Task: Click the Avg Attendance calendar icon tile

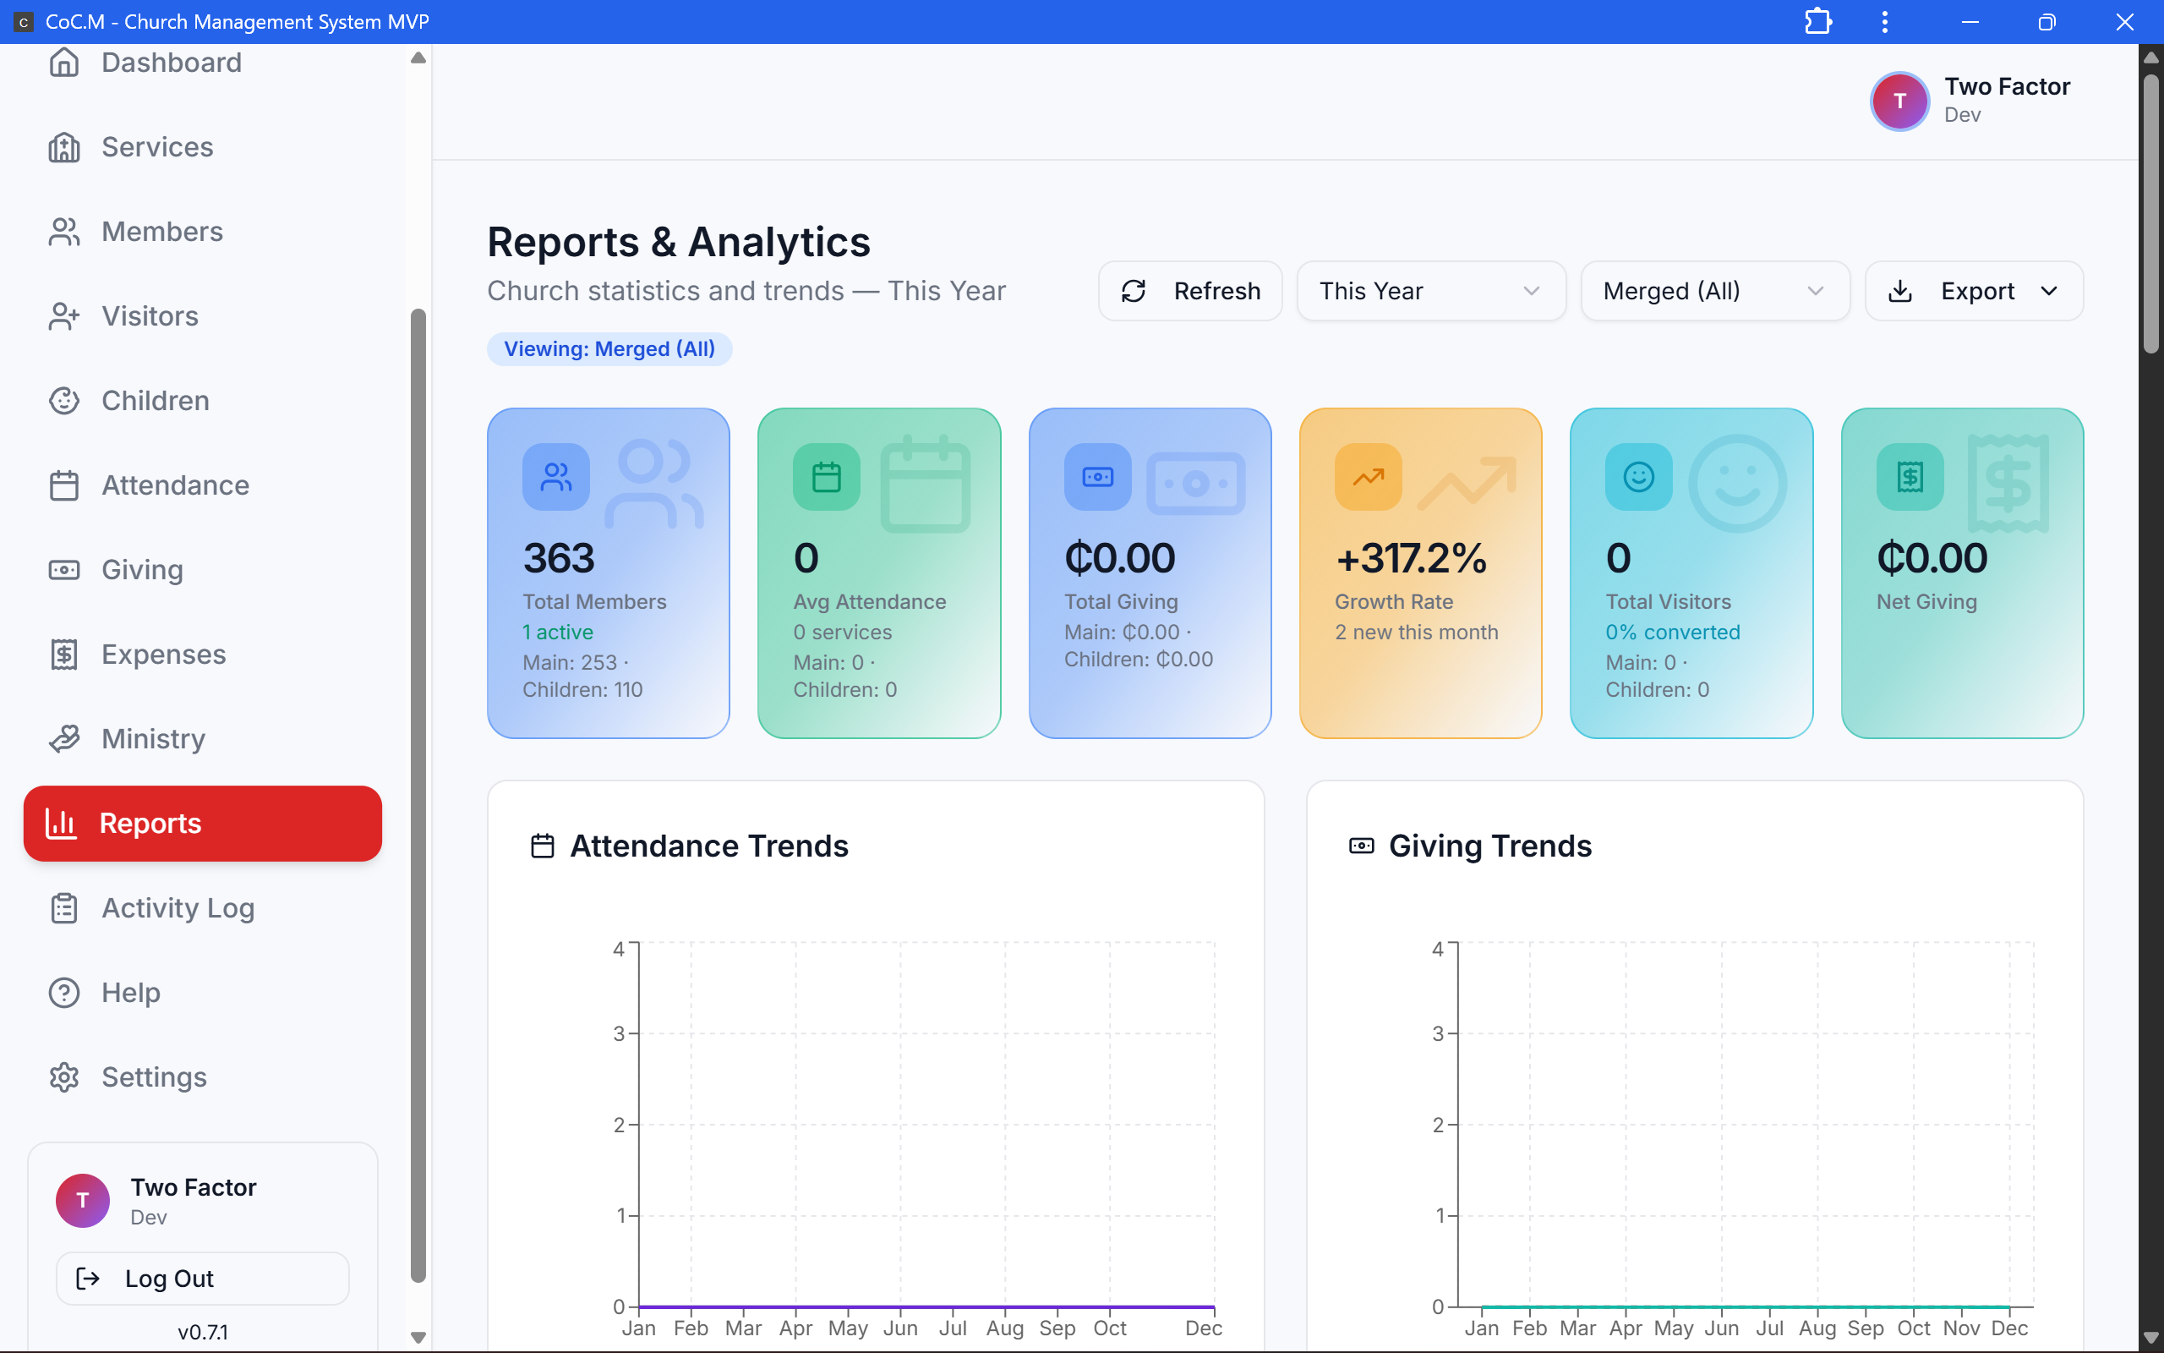Action: pos(826,477)
